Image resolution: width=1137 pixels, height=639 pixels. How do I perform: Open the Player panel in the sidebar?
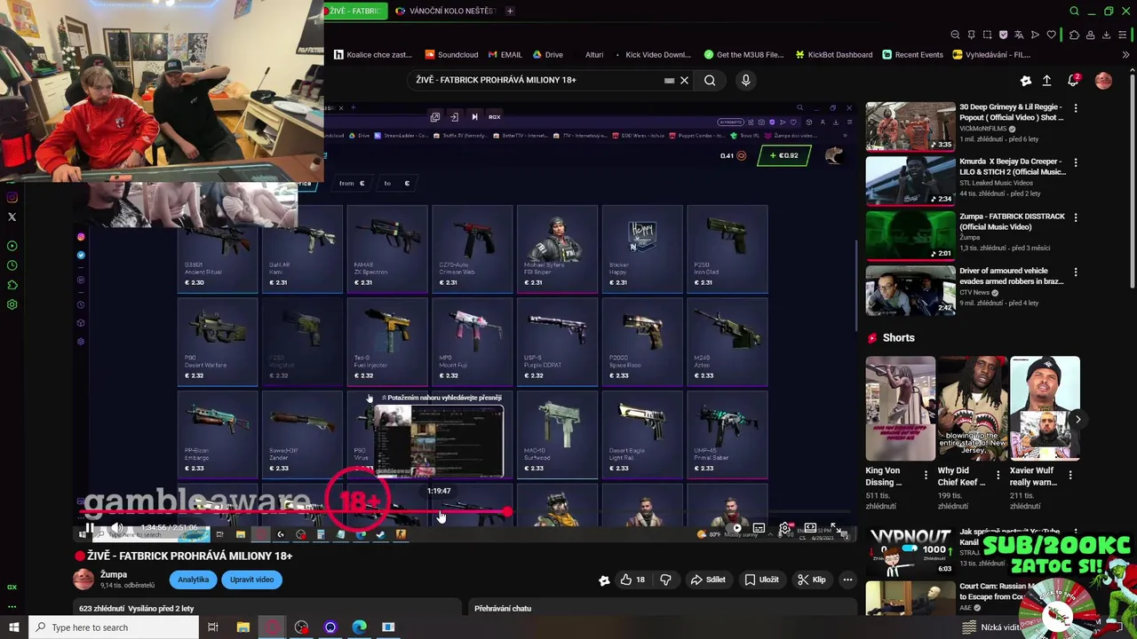(x=12, y=246)
